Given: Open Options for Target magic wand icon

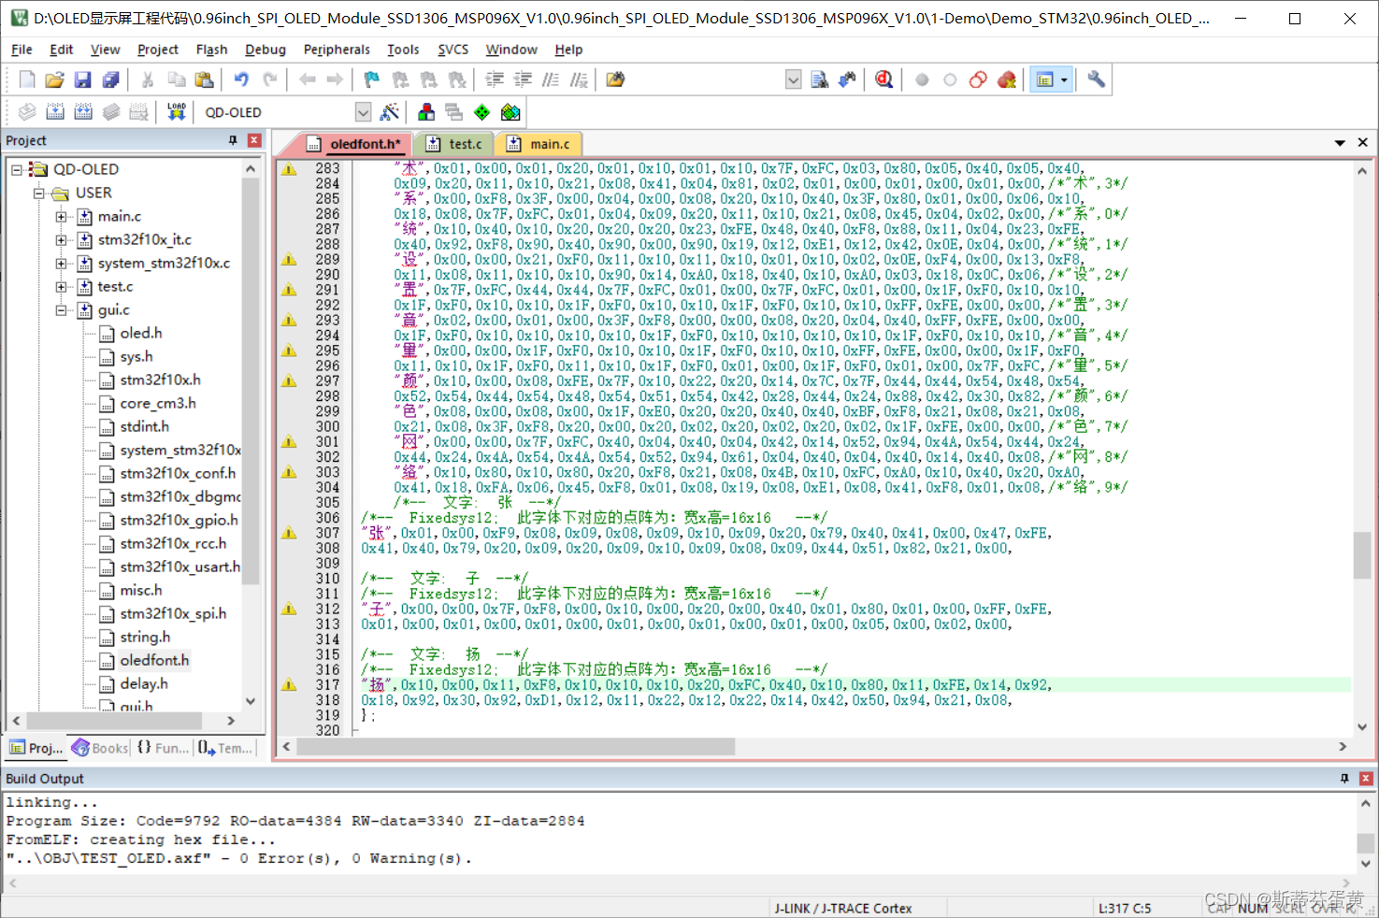Looking at the screenshot, I should point(390,112).
